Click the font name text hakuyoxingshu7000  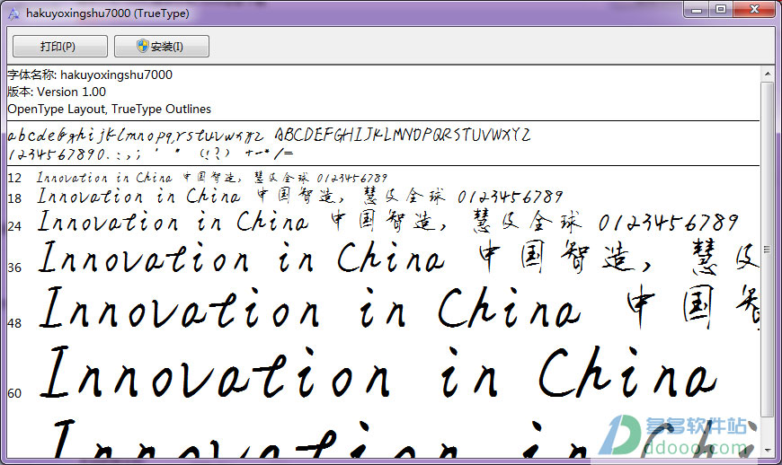tap(116, 75)
